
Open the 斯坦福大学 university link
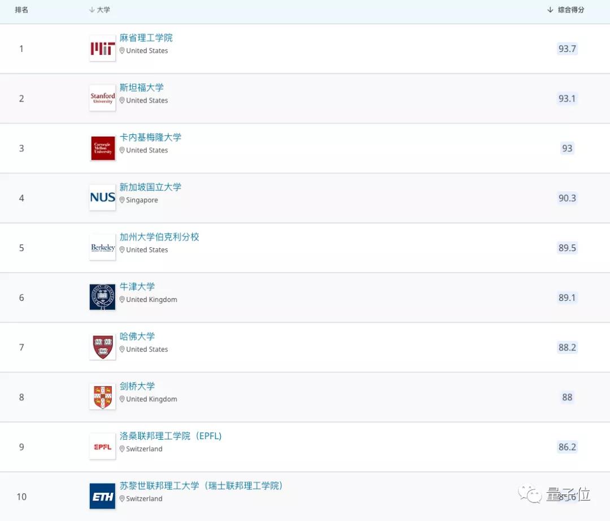[x=141, y=87]
